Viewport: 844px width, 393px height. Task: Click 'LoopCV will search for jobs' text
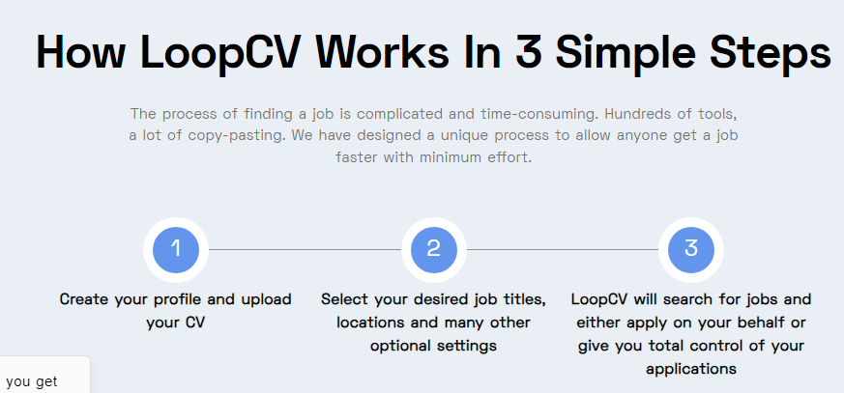point(691,299)
